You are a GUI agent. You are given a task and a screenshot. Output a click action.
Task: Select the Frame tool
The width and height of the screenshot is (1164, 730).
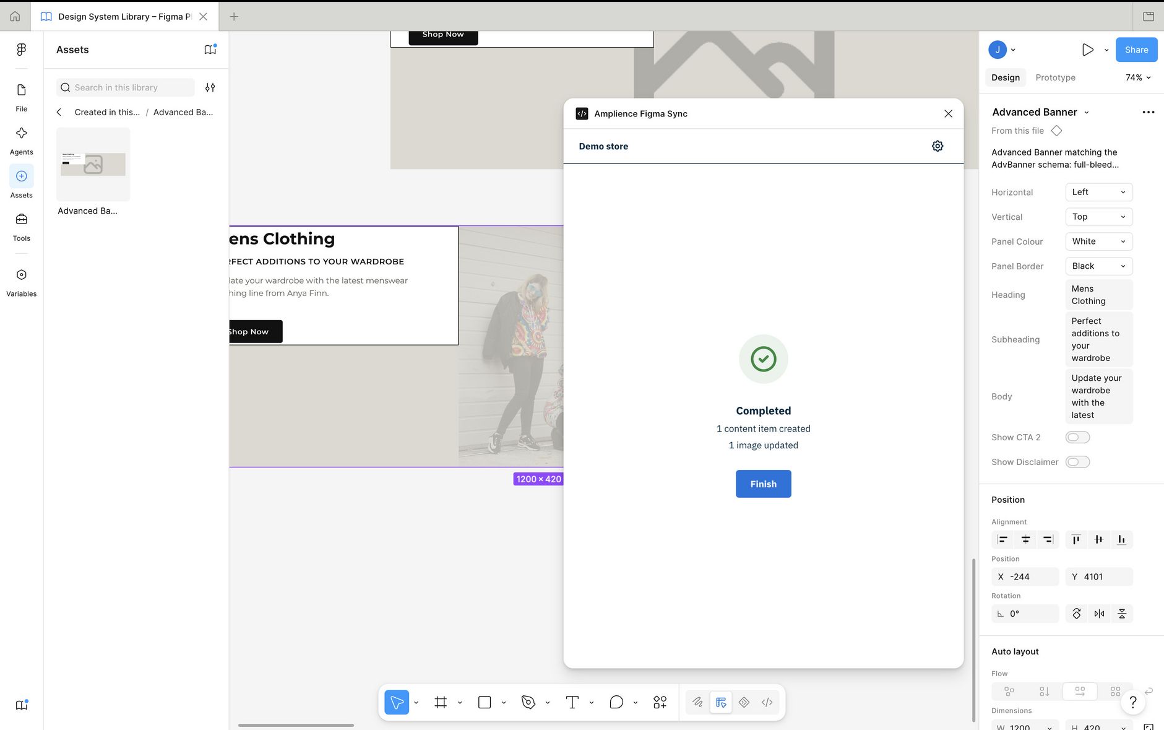pyautogui.click(x=441, y=702)
